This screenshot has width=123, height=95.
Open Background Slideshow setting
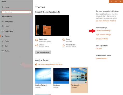pyautogui.click(x=43, y=40)
